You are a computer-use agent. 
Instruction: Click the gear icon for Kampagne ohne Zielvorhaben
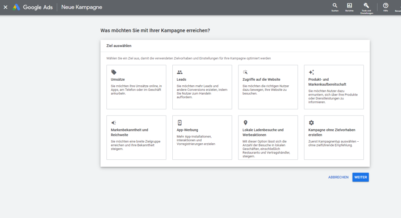click(x=311, y=123)
